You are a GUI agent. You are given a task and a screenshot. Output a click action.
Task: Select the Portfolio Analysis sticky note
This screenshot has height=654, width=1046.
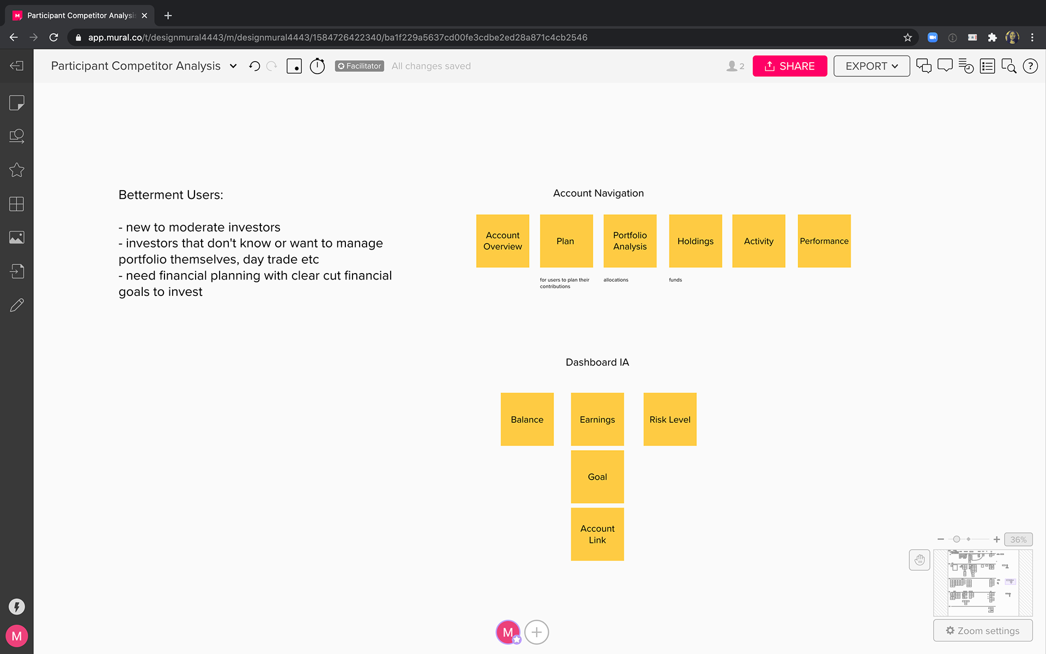(630, 241)
